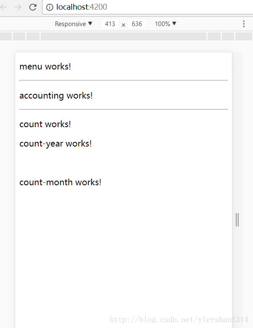View site information icon in address bar

[50, 7]
